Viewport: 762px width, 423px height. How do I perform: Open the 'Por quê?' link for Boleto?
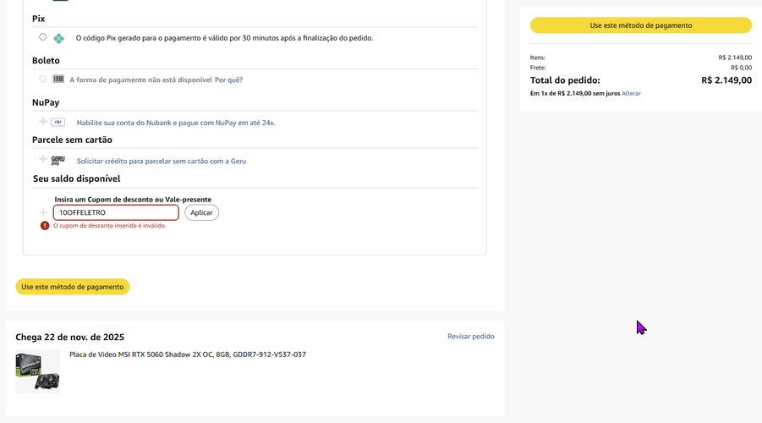click(x=228, y=80)
